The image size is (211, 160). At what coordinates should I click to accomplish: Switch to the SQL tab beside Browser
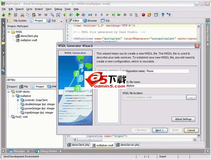click(105, 21)
